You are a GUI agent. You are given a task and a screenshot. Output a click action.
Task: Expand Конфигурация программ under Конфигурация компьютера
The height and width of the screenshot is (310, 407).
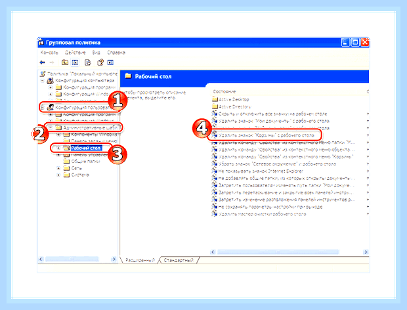point(51,87)
